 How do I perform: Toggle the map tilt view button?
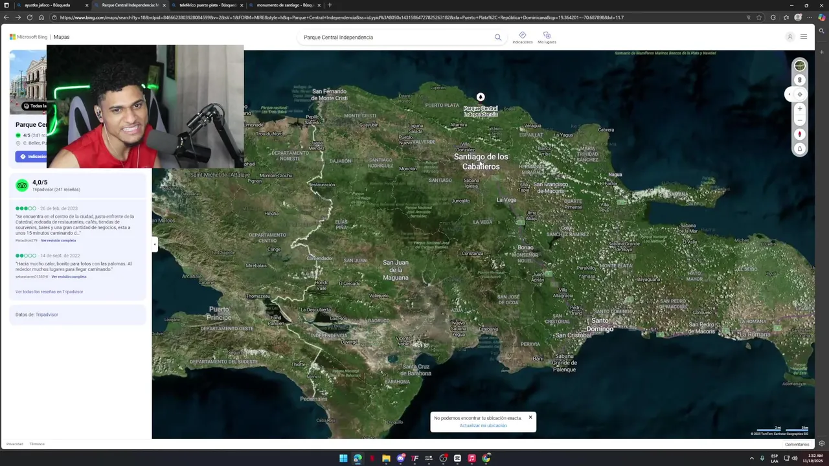tap(800, 149)
